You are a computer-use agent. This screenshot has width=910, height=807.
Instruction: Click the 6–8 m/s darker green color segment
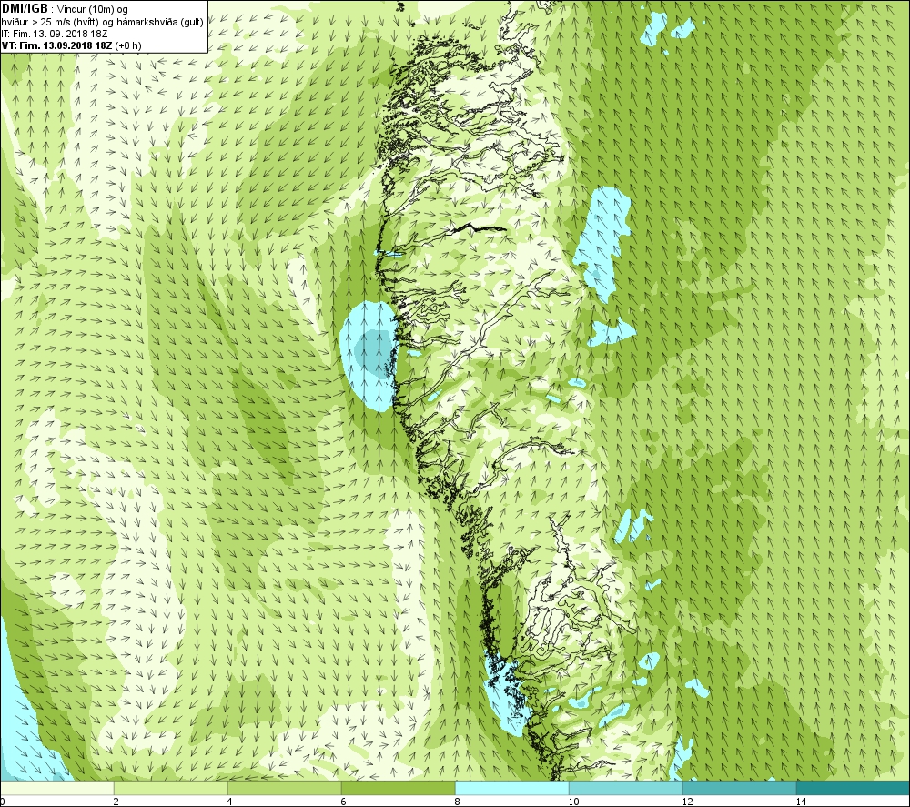point(399,788)
